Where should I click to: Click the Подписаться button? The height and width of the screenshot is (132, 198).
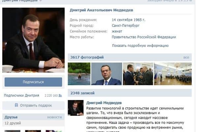point(33,82)
